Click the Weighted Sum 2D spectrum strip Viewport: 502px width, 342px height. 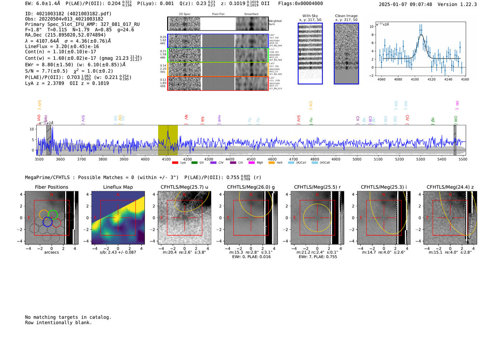point(218,24)
